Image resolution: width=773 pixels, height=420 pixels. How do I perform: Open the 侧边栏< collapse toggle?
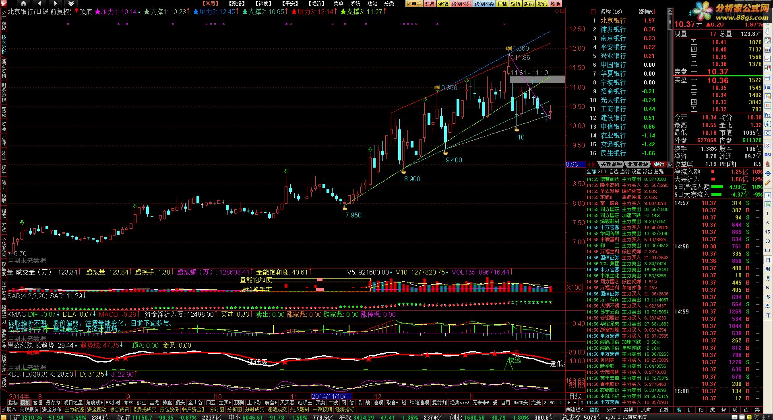575,410
